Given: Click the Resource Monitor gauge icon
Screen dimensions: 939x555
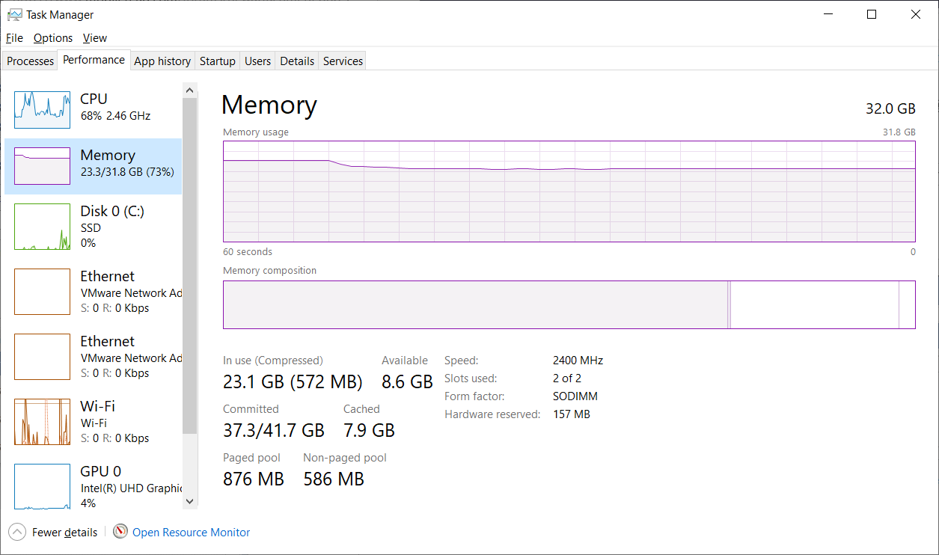Looking at the screenshot, I should pyautogui.click(x=120, y=532).
